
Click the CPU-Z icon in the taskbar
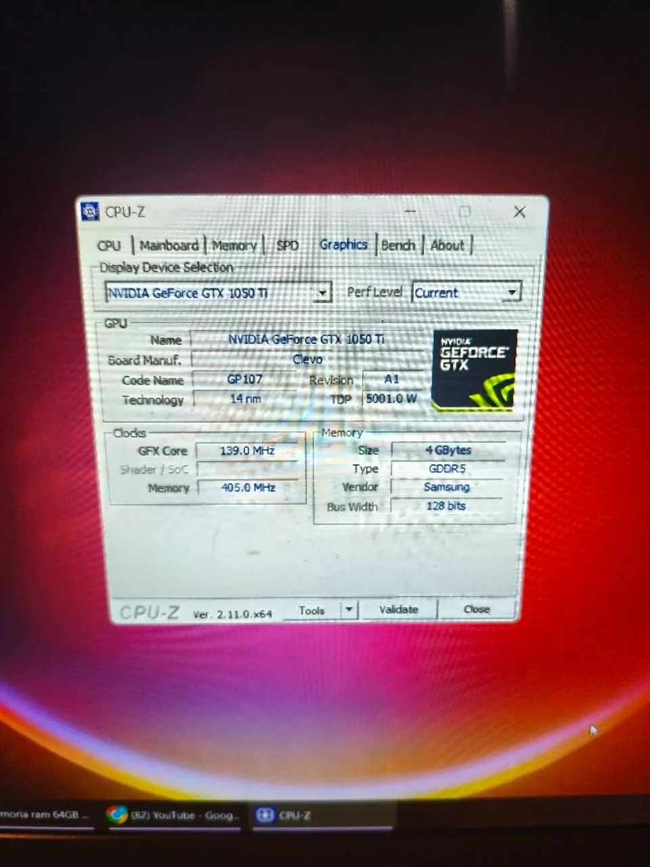[x=265, y=815]
